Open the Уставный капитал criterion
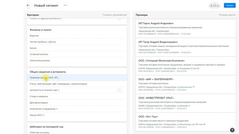This screenshot has height=134, width=239. (77, 54)
